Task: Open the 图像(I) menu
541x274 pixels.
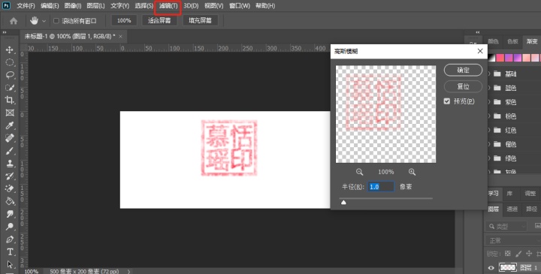Action: 73,6
